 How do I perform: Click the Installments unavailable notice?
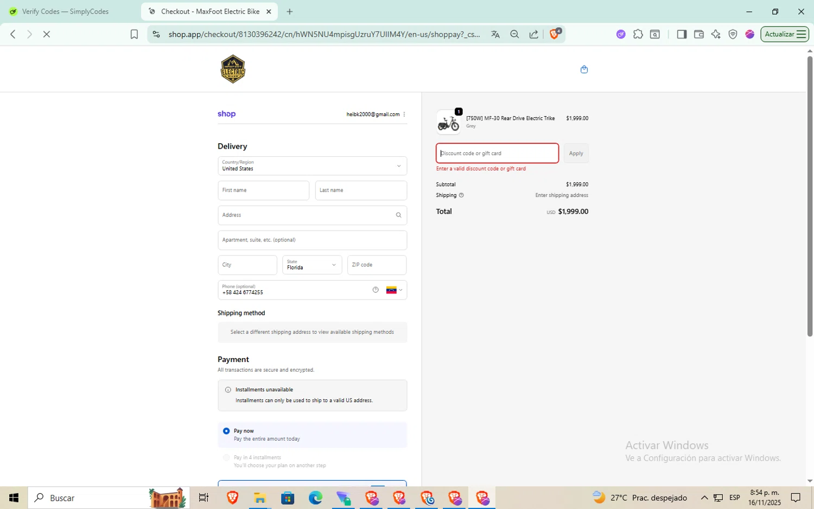[x=313, y=395]
